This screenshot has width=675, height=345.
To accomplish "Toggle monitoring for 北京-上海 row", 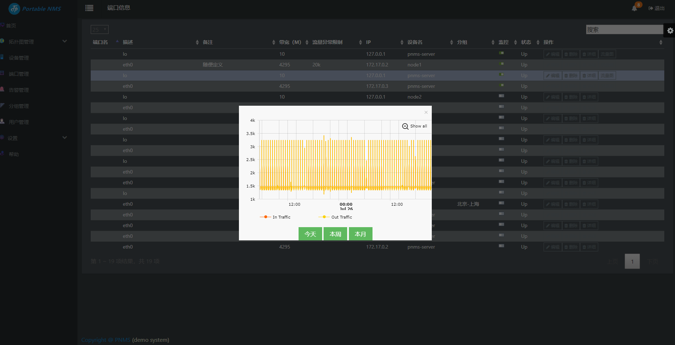I will [501, 203].
